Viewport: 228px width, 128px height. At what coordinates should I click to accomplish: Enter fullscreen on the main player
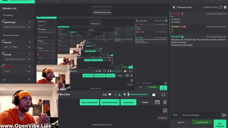(163, 95)
